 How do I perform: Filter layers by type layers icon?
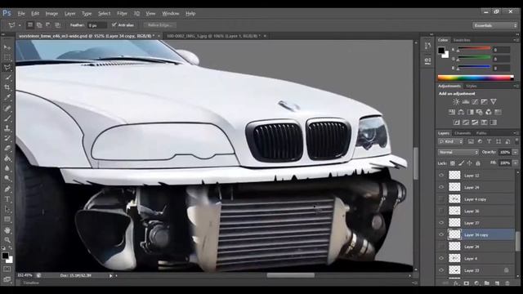click(x=489, y=141)
